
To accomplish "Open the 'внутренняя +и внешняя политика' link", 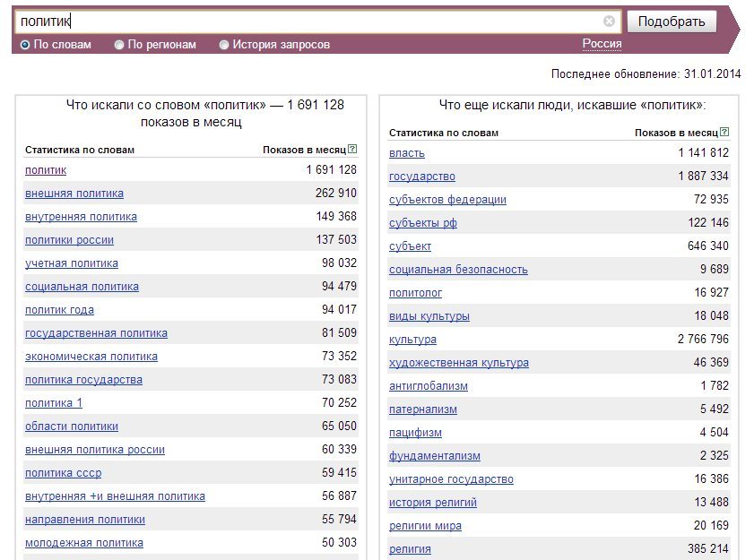I will (115, 496).
